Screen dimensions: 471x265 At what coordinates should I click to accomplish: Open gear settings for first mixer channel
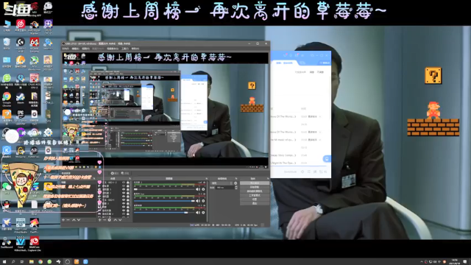point(203,189)
